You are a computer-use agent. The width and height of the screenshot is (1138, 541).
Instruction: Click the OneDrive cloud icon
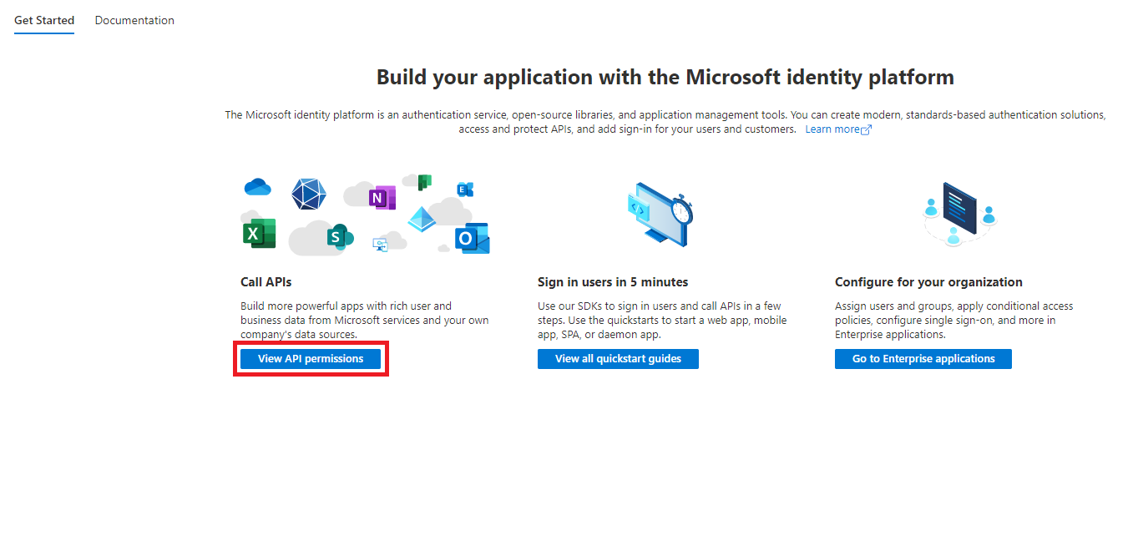point(257,186)
